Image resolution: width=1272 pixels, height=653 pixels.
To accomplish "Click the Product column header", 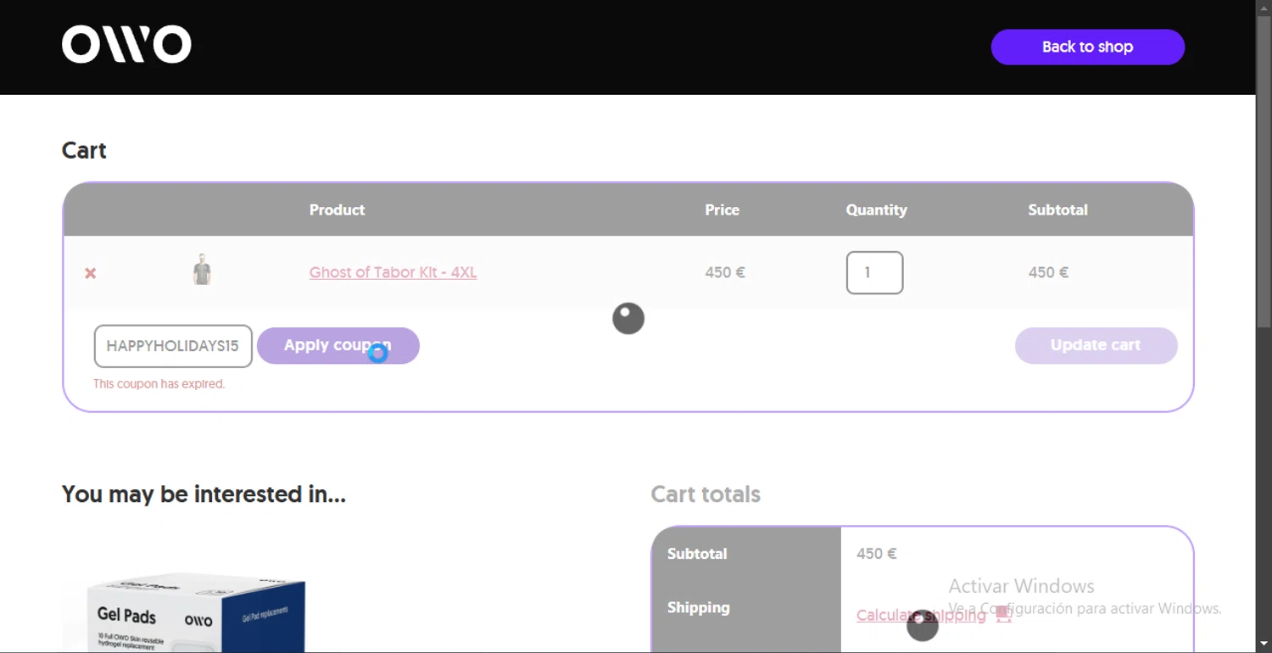I will [337, 209].
